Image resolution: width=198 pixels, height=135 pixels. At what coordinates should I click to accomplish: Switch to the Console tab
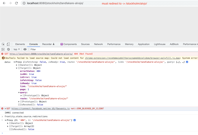34,44
